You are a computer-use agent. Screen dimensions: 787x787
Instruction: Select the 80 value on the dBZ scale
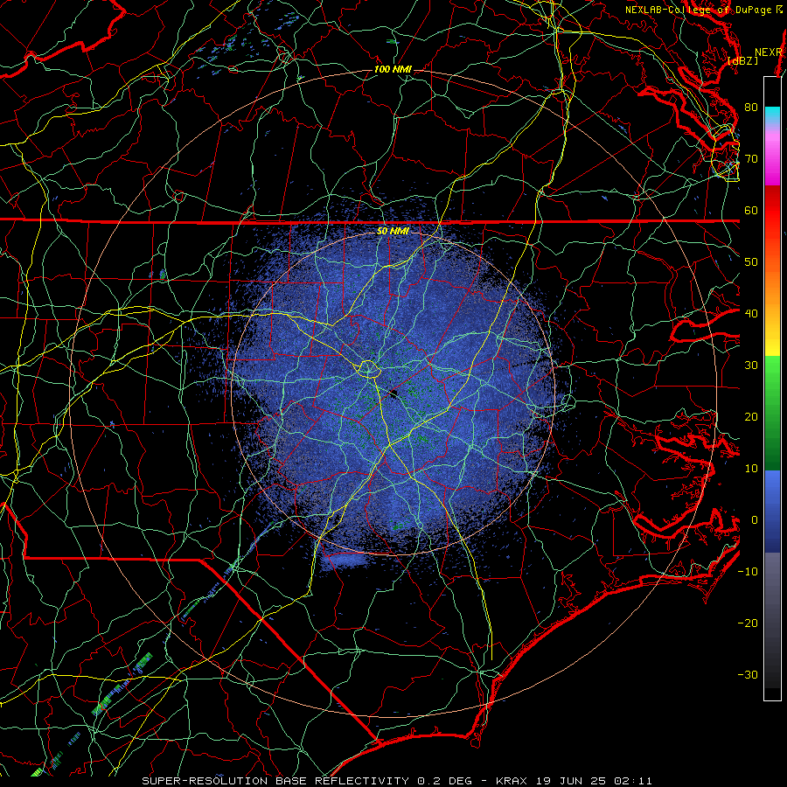pos(751,108)
